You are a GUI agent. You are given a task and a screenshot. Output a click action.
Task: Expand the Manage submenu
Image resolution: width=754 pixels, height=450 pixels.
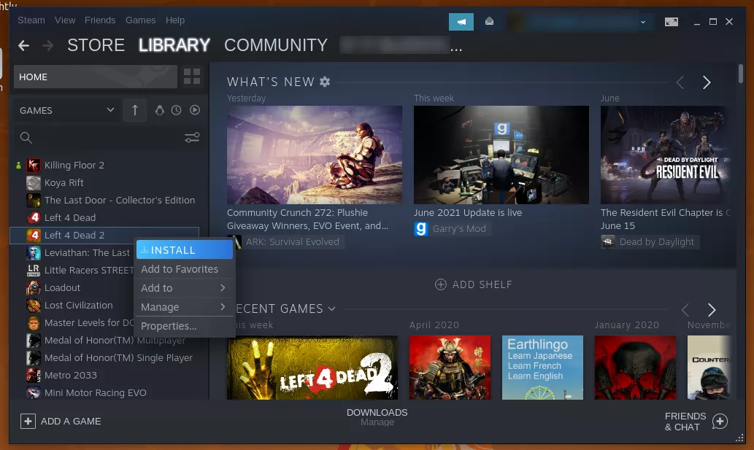(x=185, y=307)
